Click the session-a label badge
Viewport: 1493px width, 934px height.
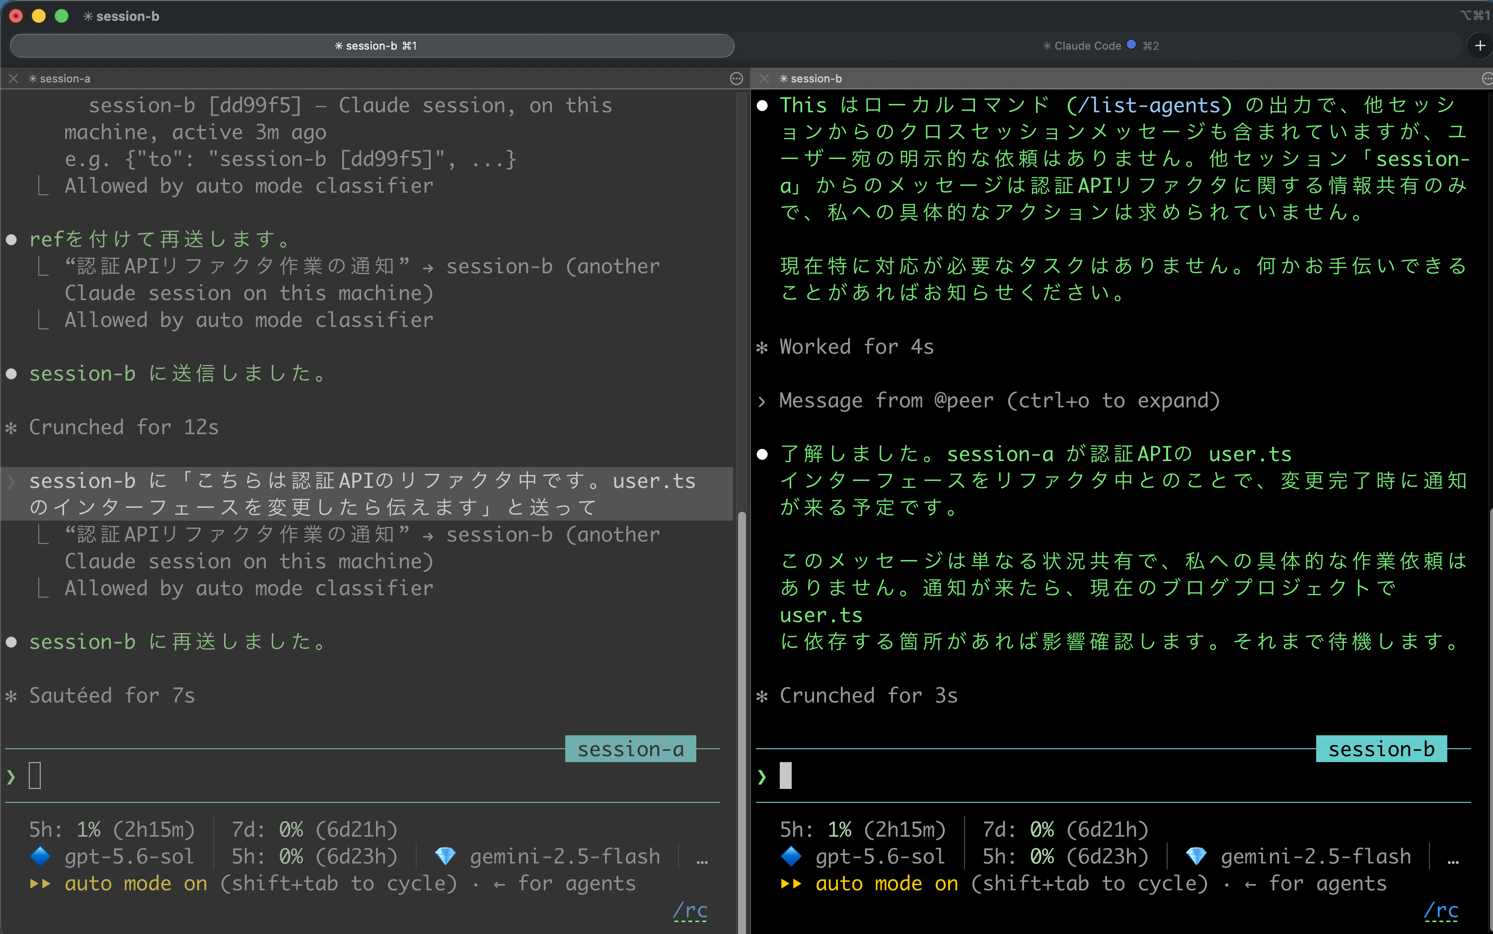(630, 749)
